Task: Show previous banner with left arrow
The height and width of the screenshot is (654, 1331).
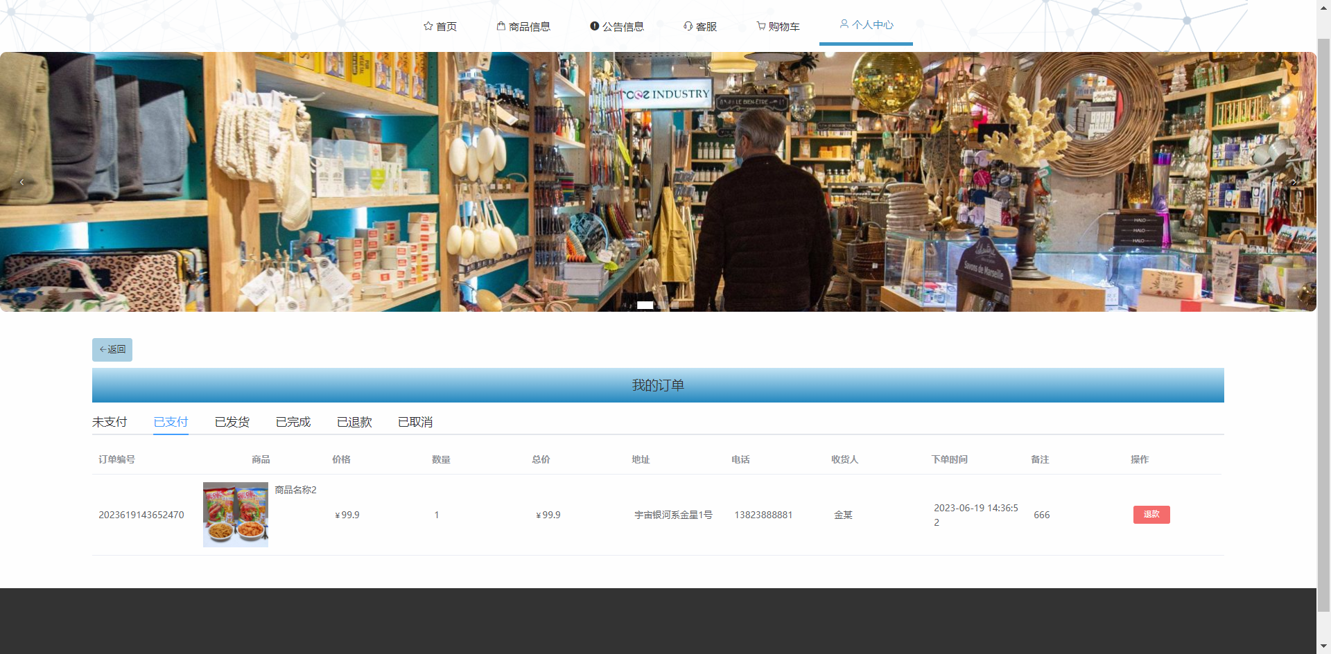Action: (22, 182)
